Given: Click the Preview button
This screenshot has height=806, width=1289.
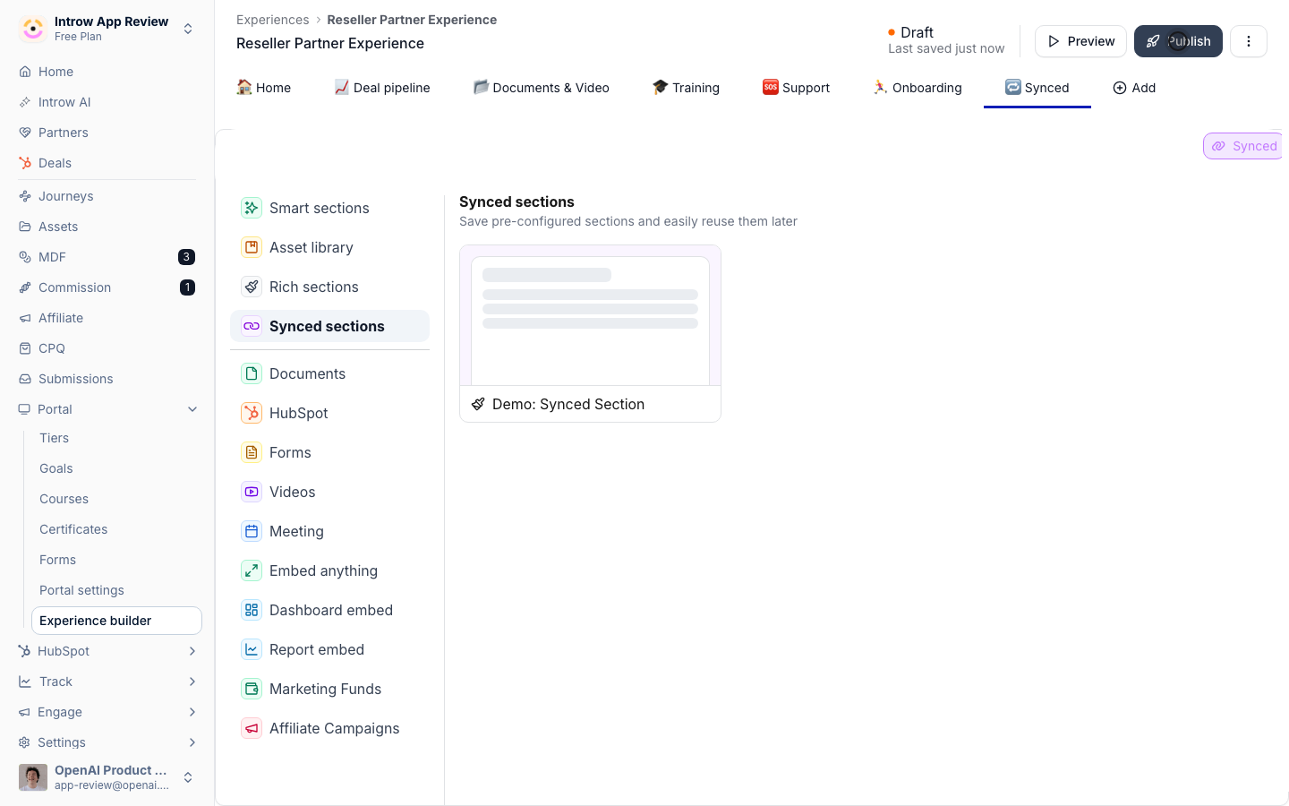Looking at the screenshot, I should [x=1080, y=41].
